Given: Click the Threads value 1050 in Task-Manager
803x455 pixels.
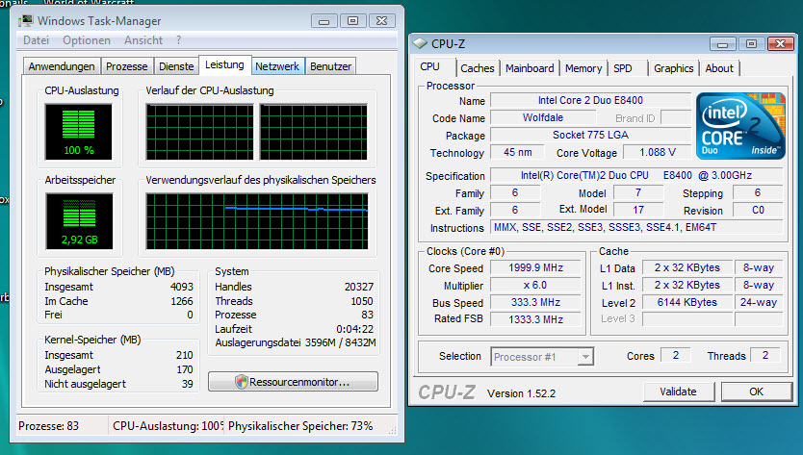Looking at the screenshot, I should coord(362,301).
